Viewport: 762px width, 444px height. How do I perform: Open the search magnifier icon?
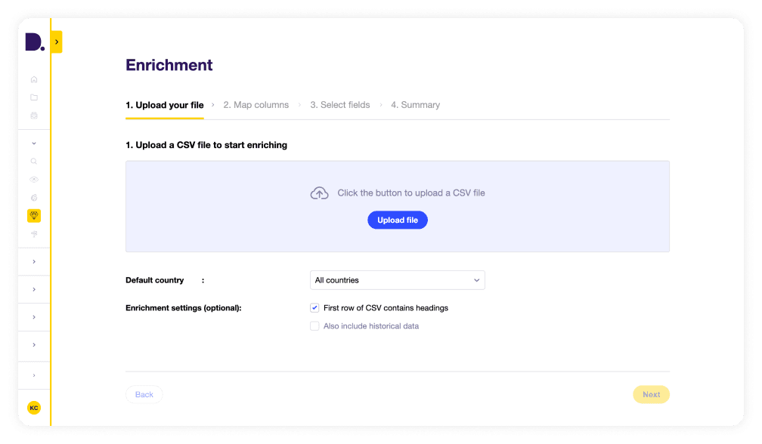34,161
